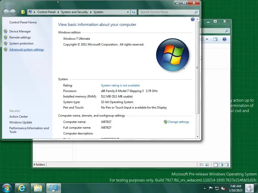Open Performance Information and Tools
Image resolution: width=258 pixels, height=193 pixels.
29,130
